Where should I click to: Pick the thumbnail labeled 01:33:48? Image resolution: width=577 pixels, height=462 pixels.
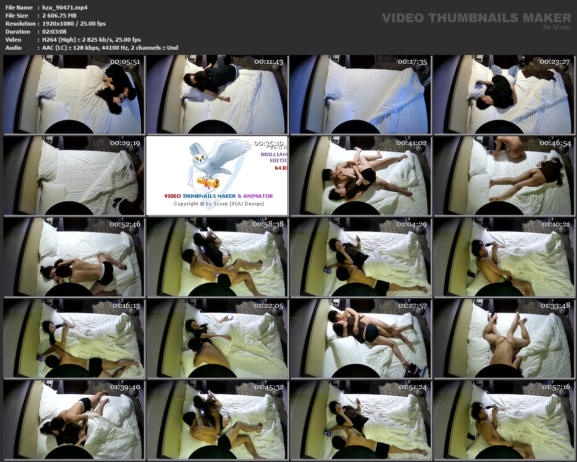504,338
